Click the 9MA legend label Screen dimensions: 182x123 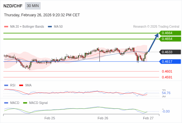28,85
